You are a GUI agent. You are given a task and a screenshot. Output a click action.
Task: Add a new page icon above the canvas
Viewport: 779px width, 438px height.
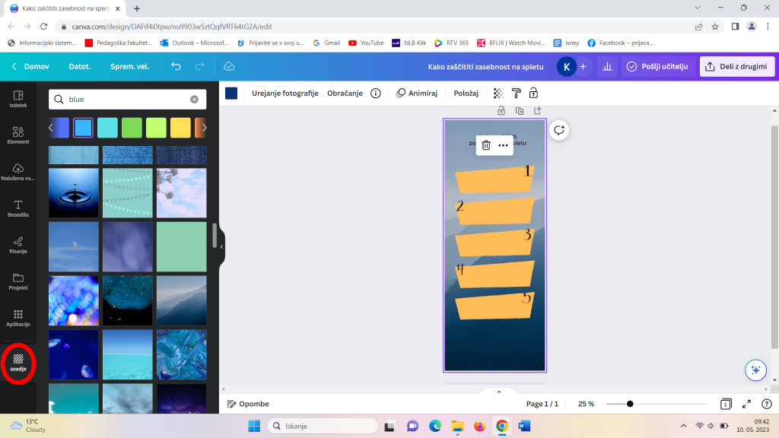[538, 111]
